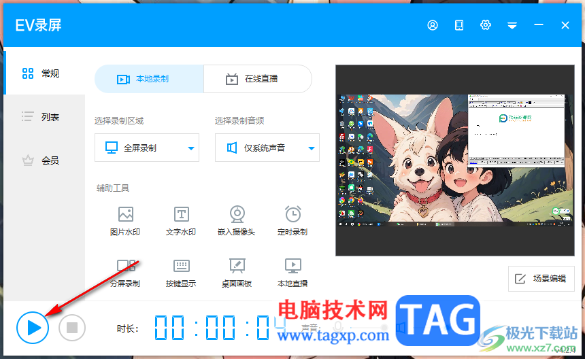
Task: Click the 时长 label
Action: point(128,328)
